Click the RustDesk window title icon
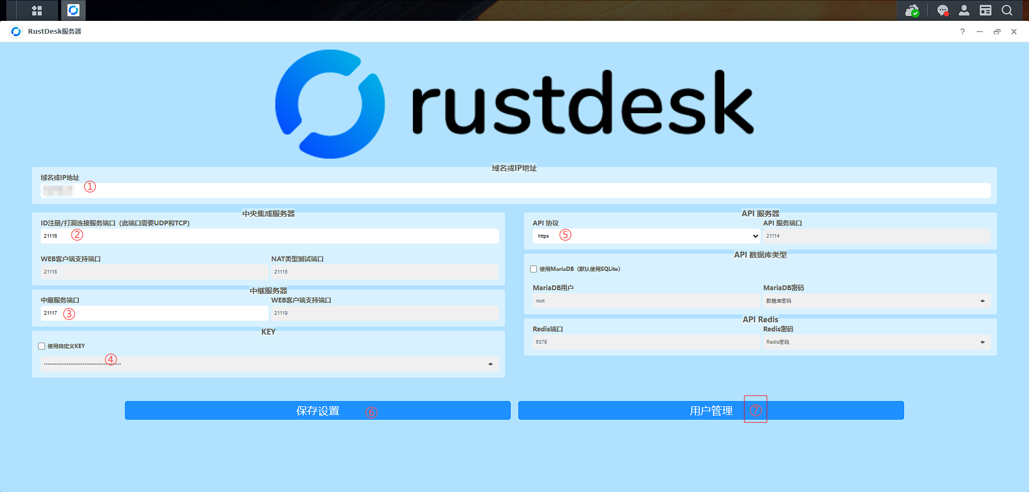The height and width of the screenshot is (492, 1029). 16,32
